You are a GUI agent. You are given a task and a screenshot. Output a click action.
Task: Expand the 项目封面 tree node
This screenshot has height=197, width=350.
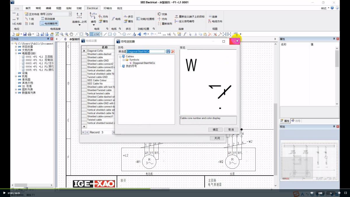coord(16,47)
